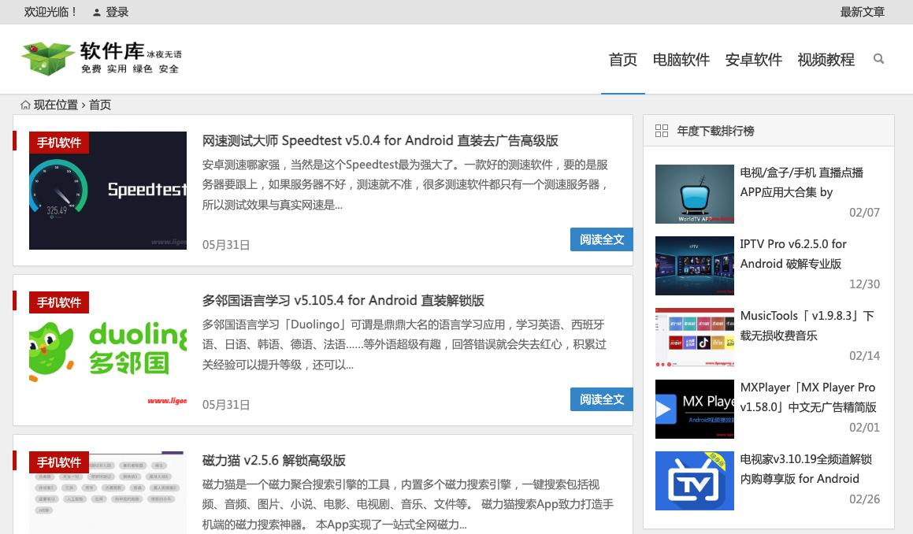Click the home icon in breadcrumb
The width and height of the screenshot is (913, 534).
(26, 105)
